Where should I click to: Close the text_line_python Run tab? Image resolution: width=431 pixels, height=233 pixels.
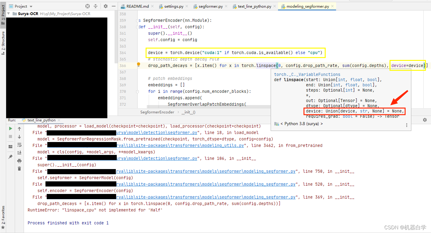[x=59, y=120]
